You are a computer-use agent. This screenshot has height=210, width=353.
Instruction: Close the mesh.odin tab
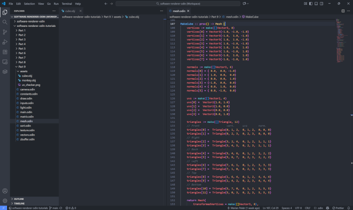pos(188,11)
